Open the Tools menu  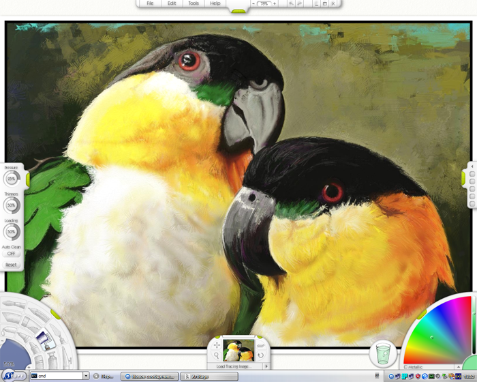[194, 3]
